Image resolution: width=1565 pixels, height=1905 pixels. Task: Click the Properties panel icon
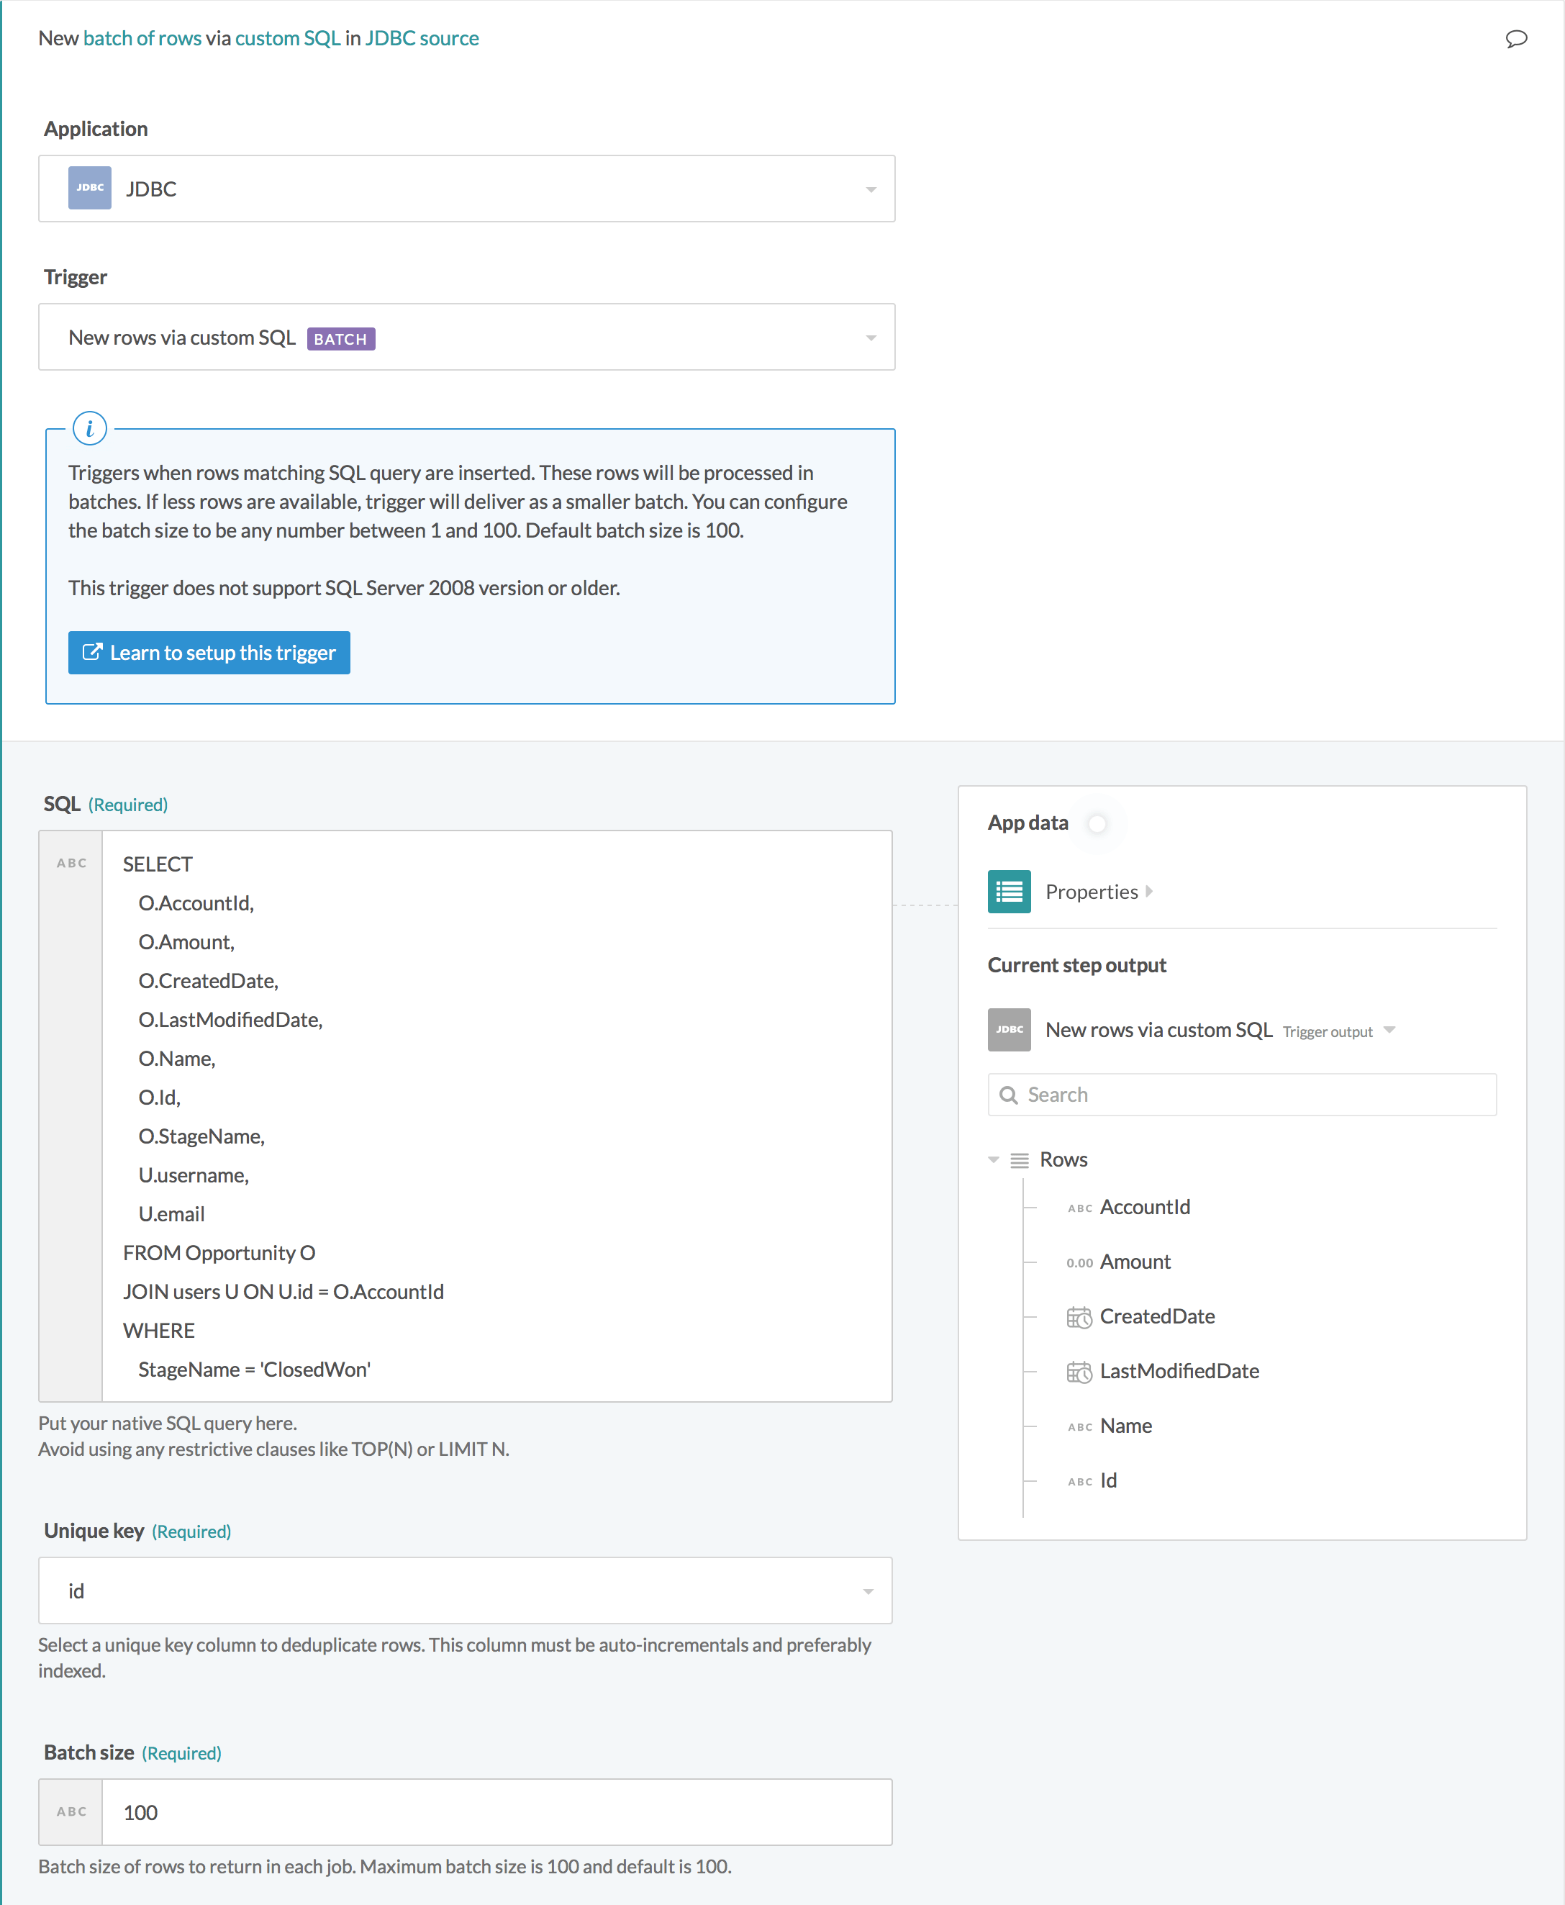click(x=1008, y=891)
